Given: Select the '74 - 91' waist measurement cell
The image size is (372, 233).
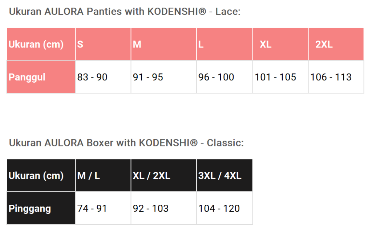Looking at the screenshot, I should pos(103,208).
